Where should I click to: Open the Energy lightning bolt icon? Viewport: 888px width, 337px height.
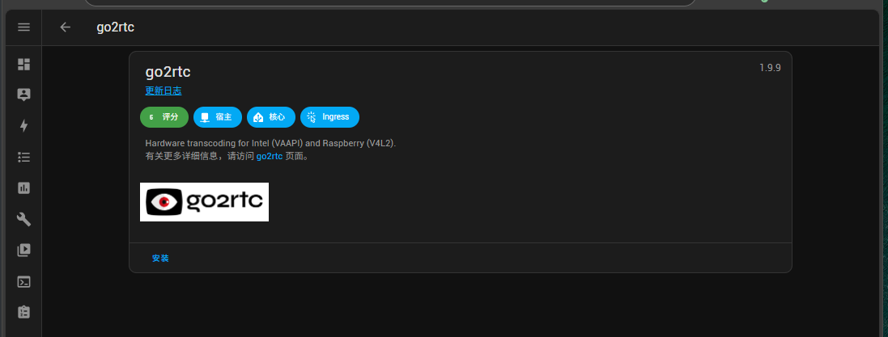(x=23, y=125)
